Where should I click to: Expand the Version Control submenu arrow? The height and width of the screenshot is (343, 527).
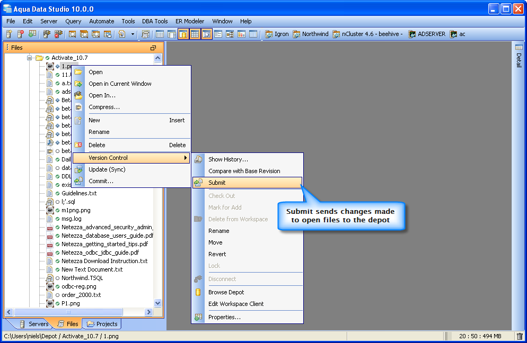(x=185, y=158)
